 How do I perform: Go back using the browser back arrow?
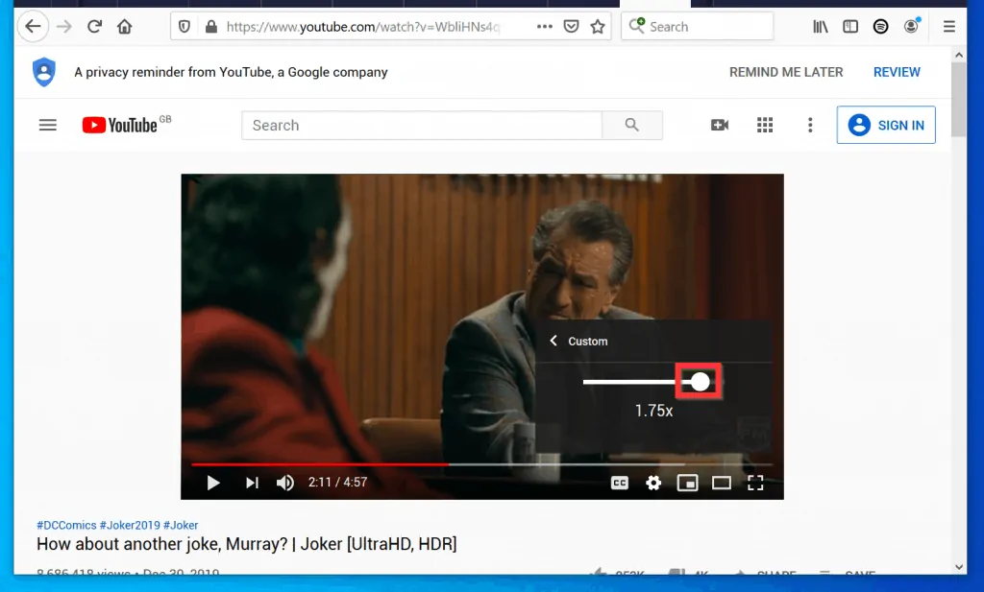(x=33, y=27)
